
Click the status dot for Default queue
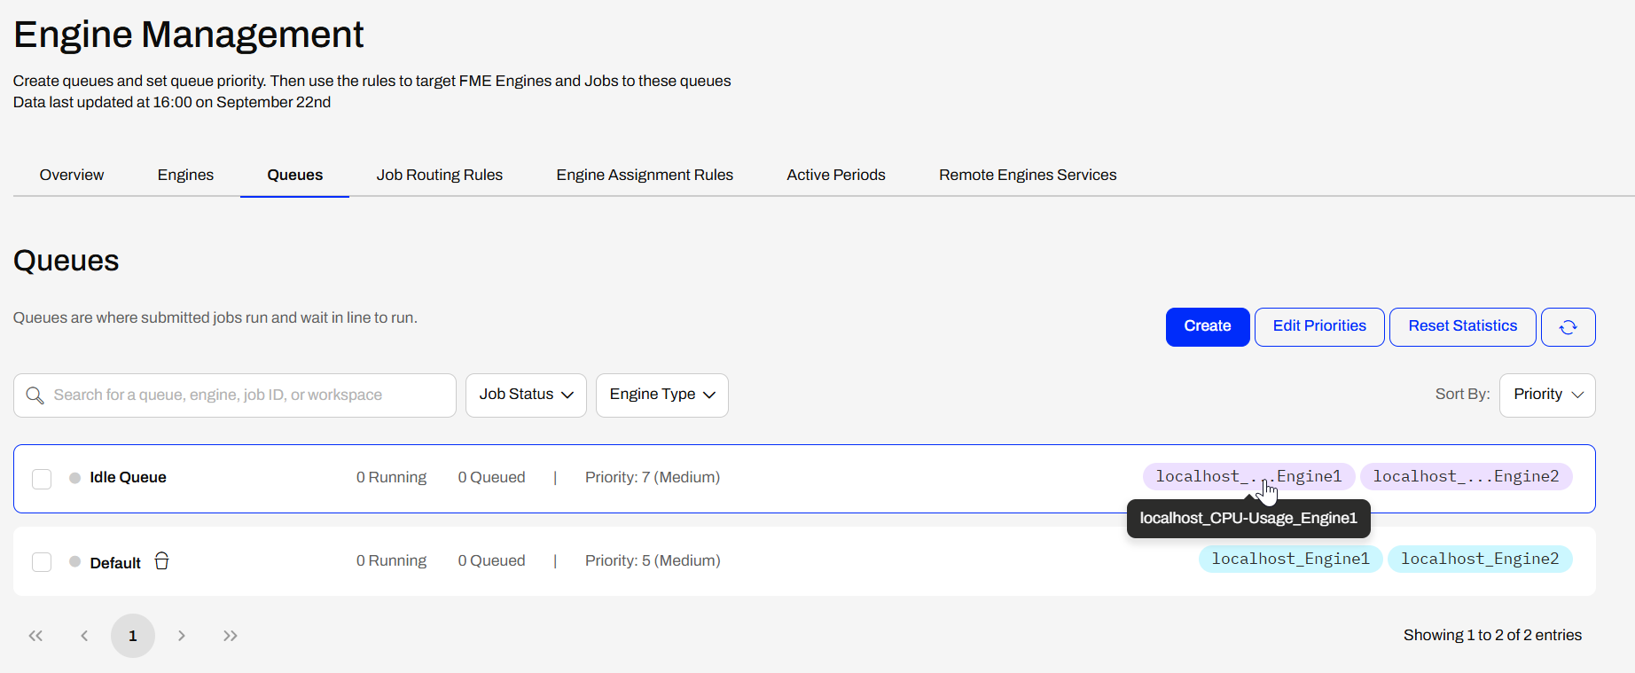pos(74,561)
